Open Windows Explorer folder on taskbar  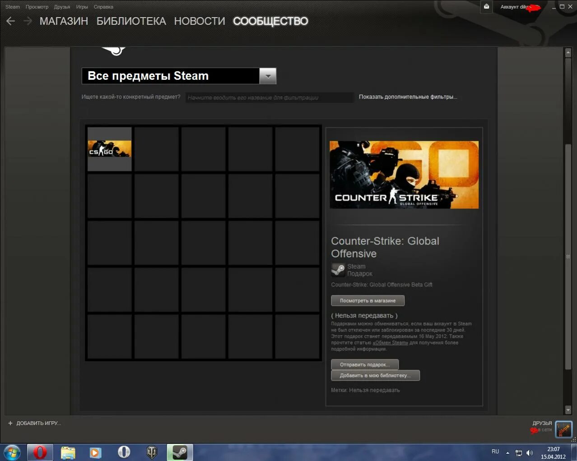[x=68, y=452]
